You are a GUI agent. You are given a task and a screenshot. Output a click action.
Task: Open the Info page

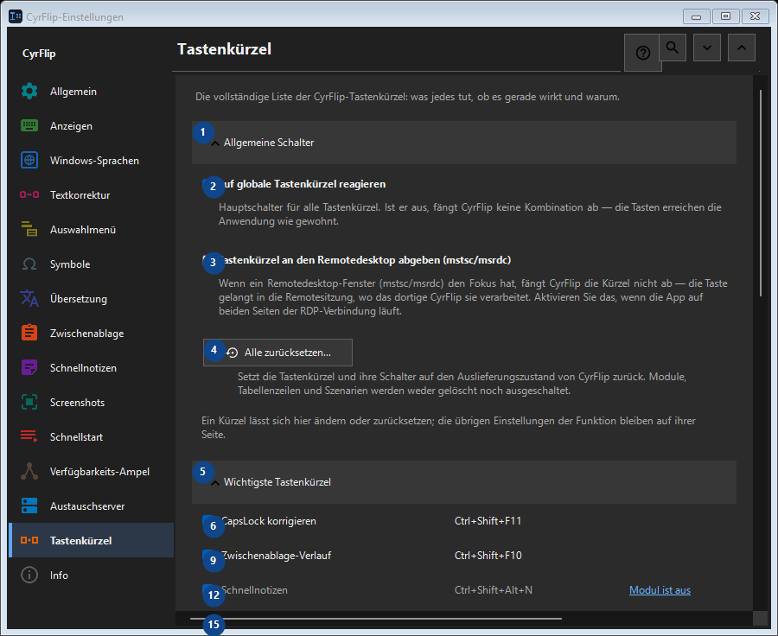tap(92, 575)
